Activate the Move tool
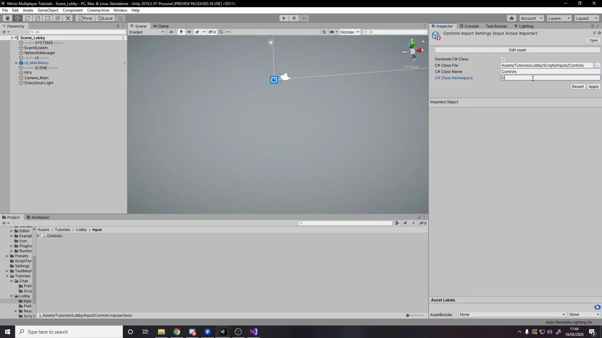 pos(16,18)
